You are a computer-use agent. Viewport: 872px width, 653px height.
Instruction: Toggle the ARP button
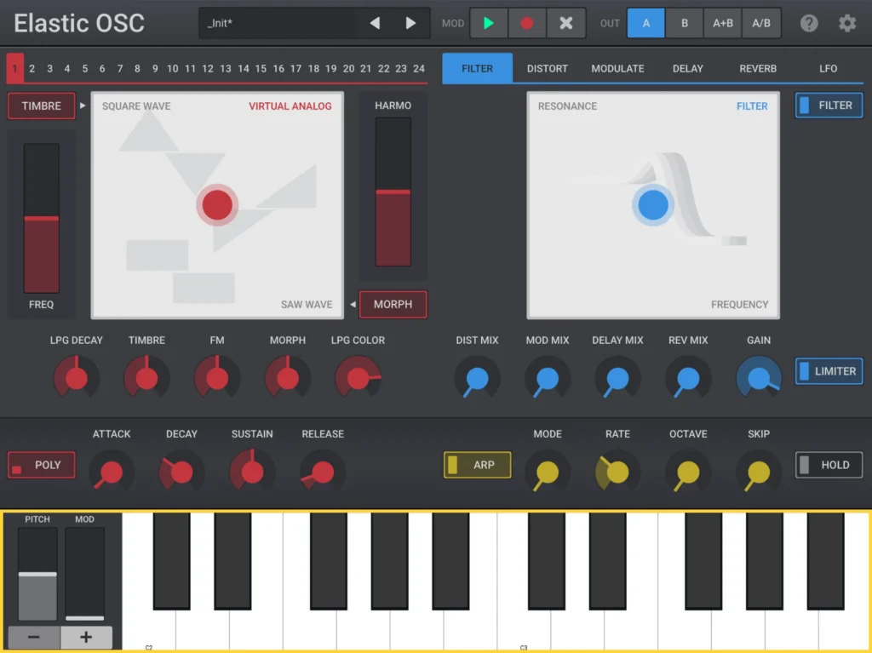(477, 465)
